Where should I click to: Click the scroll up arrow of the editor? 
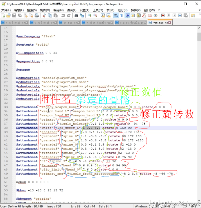[x=199, y=28]
